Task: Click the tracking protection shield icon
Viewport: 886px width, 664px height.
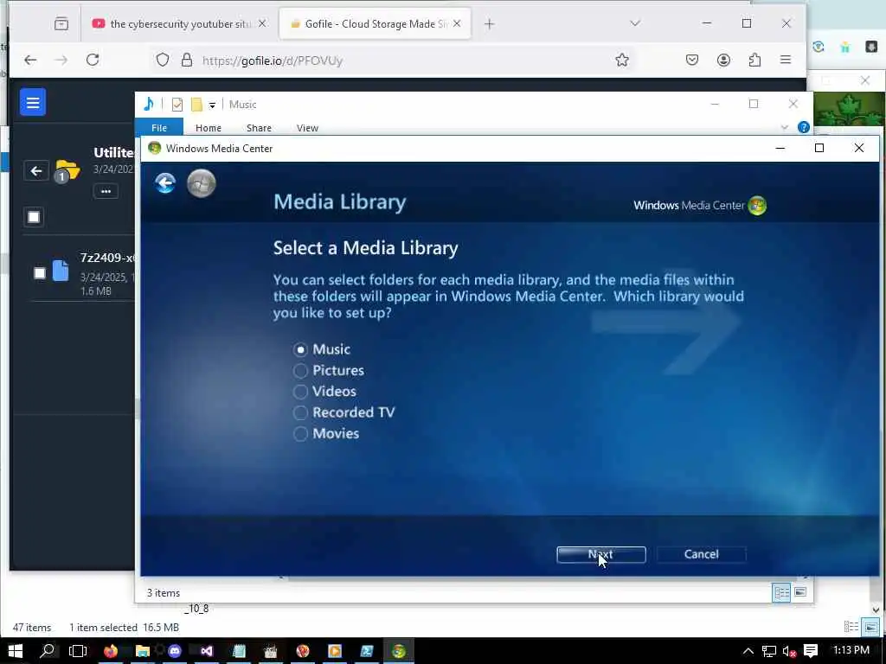Action: [162, 60]
